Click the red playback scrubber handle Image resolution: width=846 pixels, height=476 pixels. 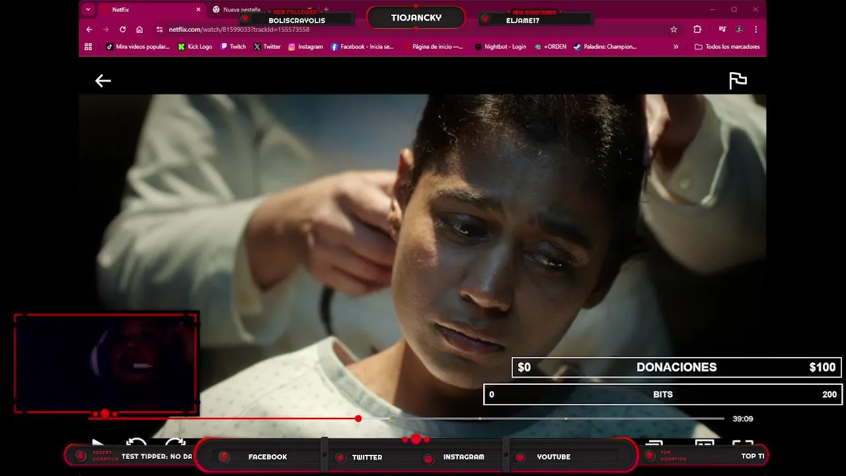pyautogui.click(x=358, y=418)
